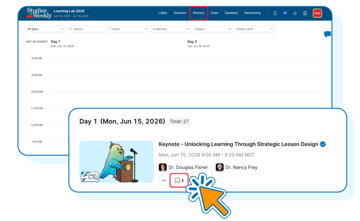Screen dimensions: 360x221
Task: Click the keynote session date and time
Action: (x=206, y=155)
